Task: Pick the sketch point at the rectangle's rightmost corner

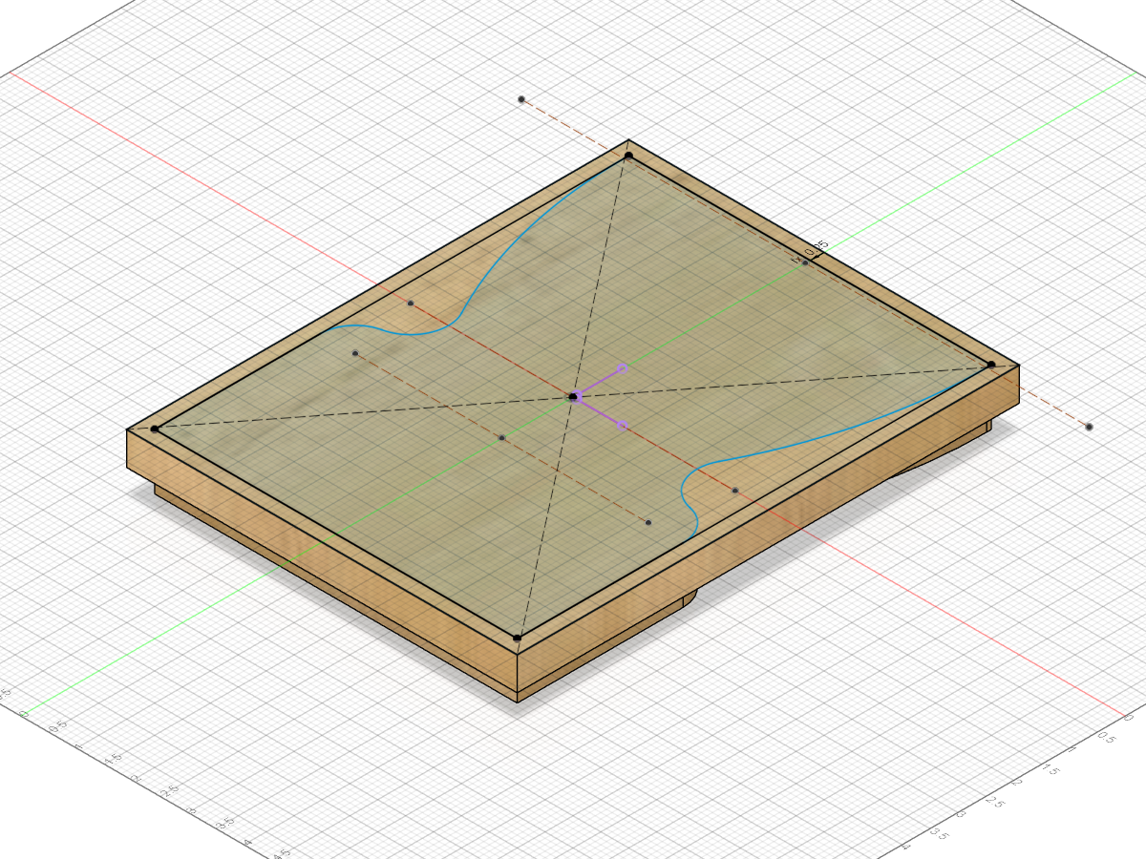Action: (991, 365)
